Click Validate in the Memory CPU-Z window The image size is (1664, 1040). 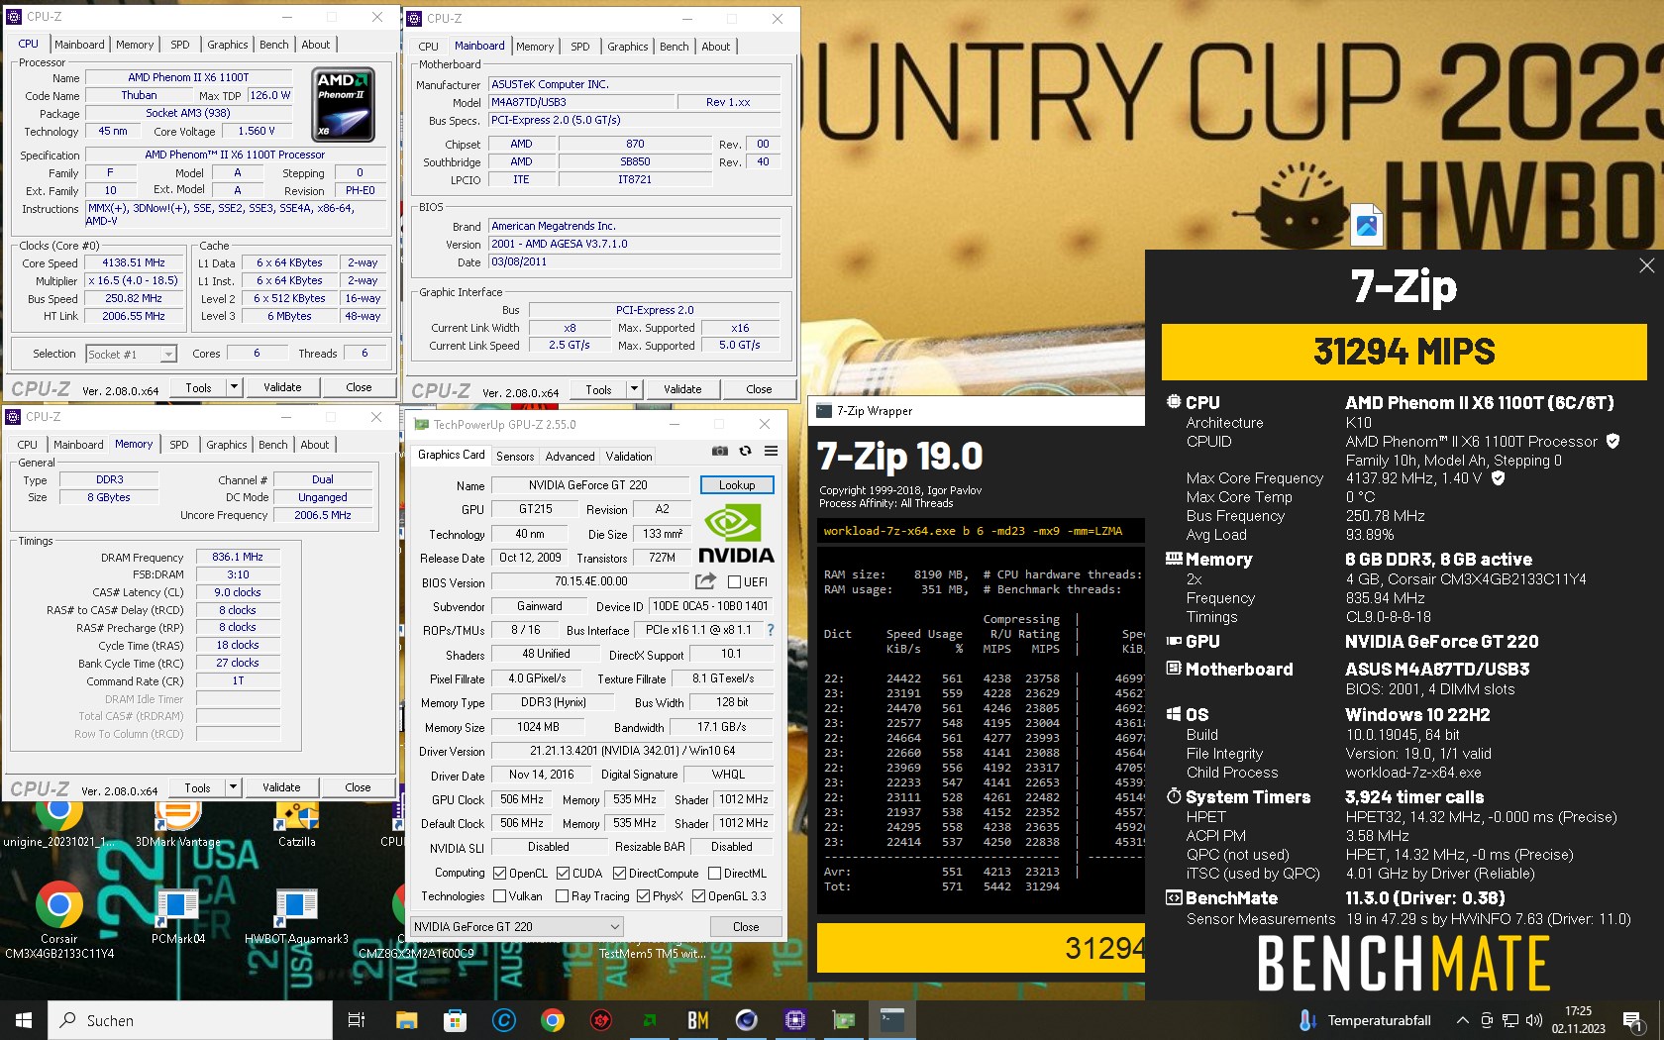281,787
